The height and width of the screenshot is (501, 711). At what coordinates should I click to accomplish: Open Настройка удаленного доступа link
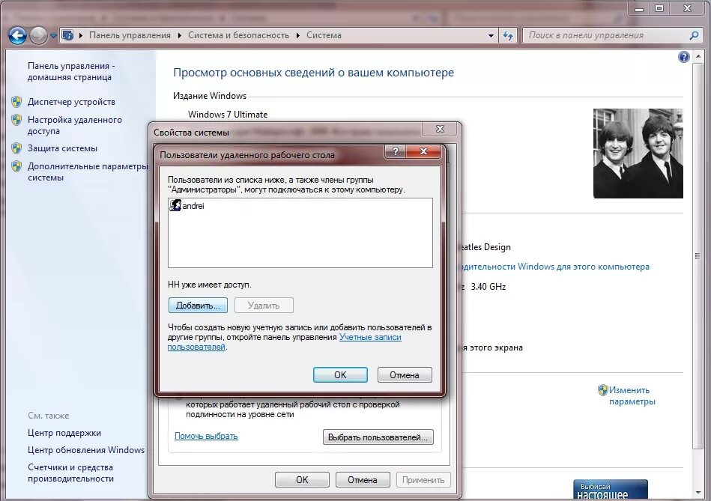(x=75, y=125)
